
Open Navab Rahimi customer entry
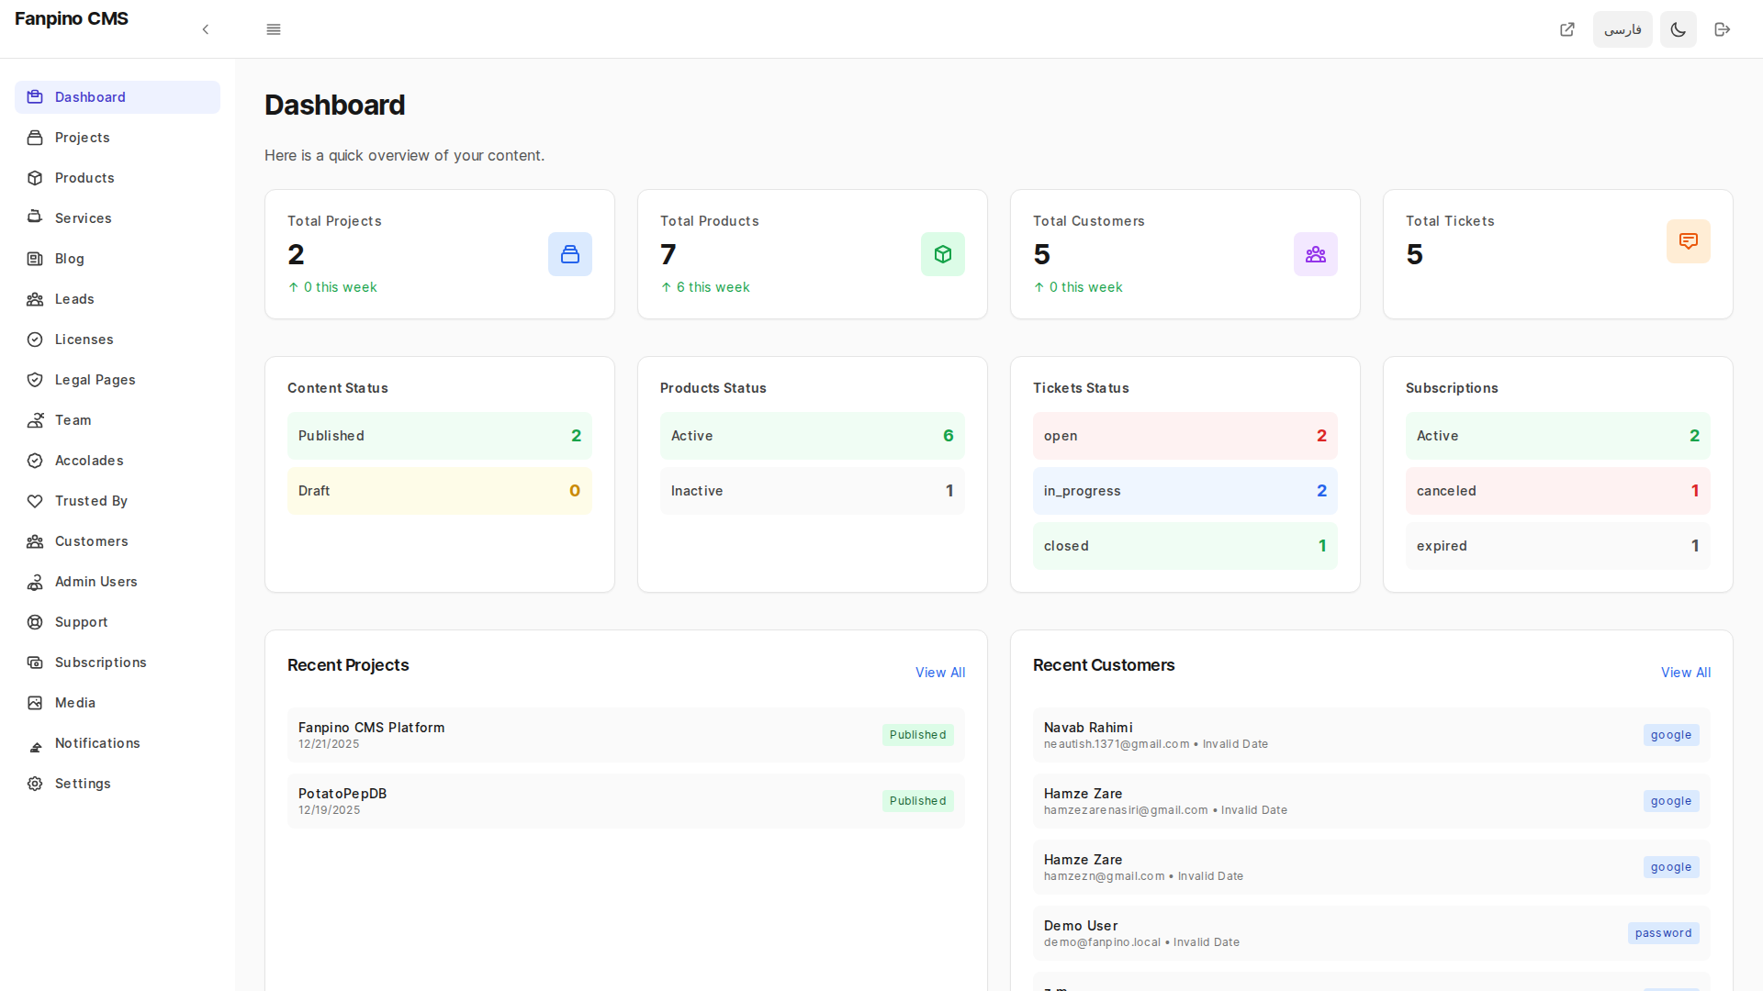point(1372,735)
